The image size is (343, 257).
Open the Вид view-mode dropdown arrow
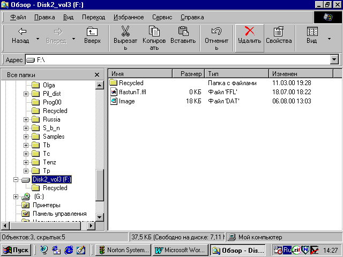tap(329, 39)
